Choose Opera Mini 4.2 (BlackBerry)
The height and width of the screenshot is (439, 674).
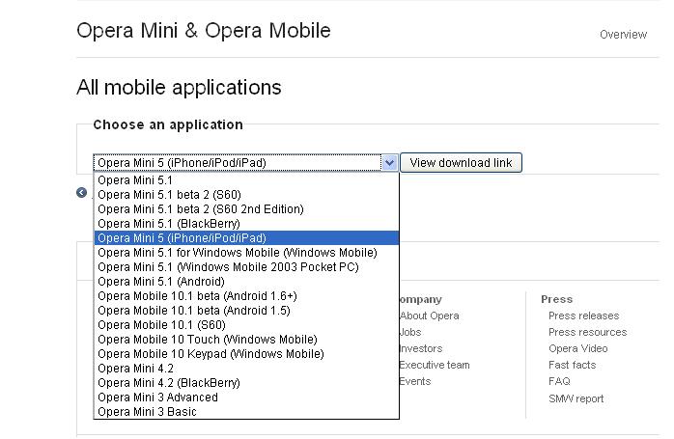(x=169, y=383)
